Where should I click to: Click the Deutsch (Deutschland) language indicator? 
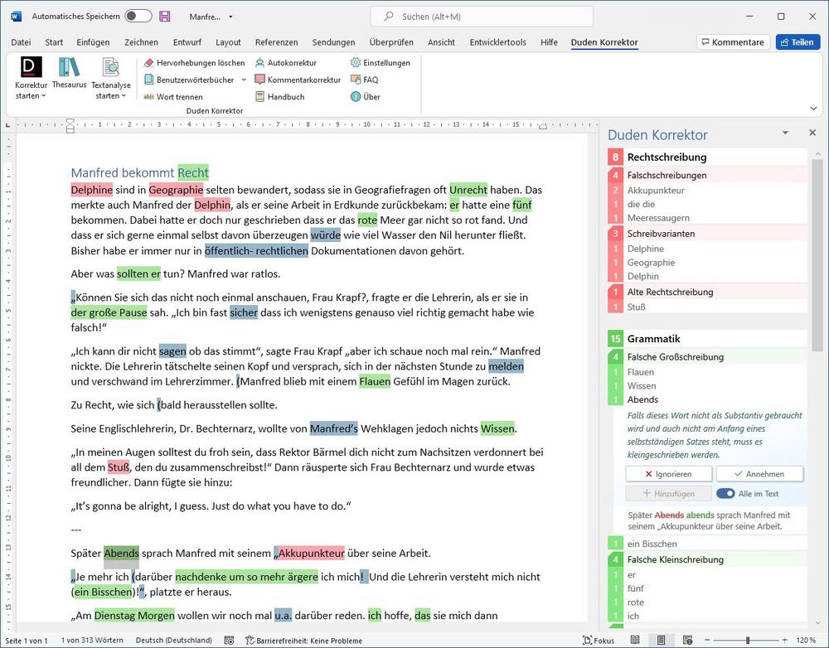click(x=174, y=641)
